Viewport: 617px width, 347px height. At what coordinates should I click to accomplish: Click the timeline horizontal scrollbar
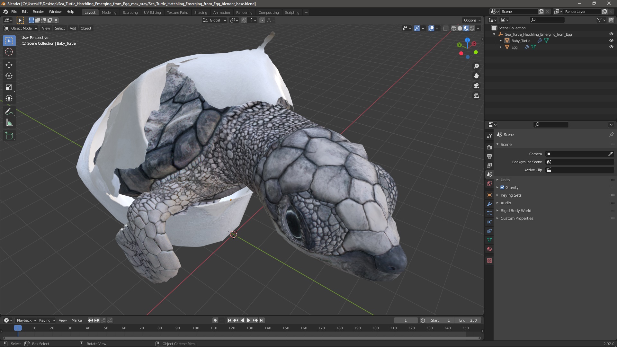click(242, 338)
